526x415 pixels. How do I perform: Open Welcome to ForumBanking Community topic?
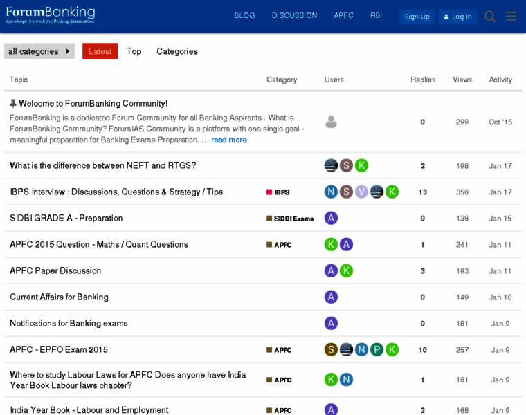click(93, 103)
